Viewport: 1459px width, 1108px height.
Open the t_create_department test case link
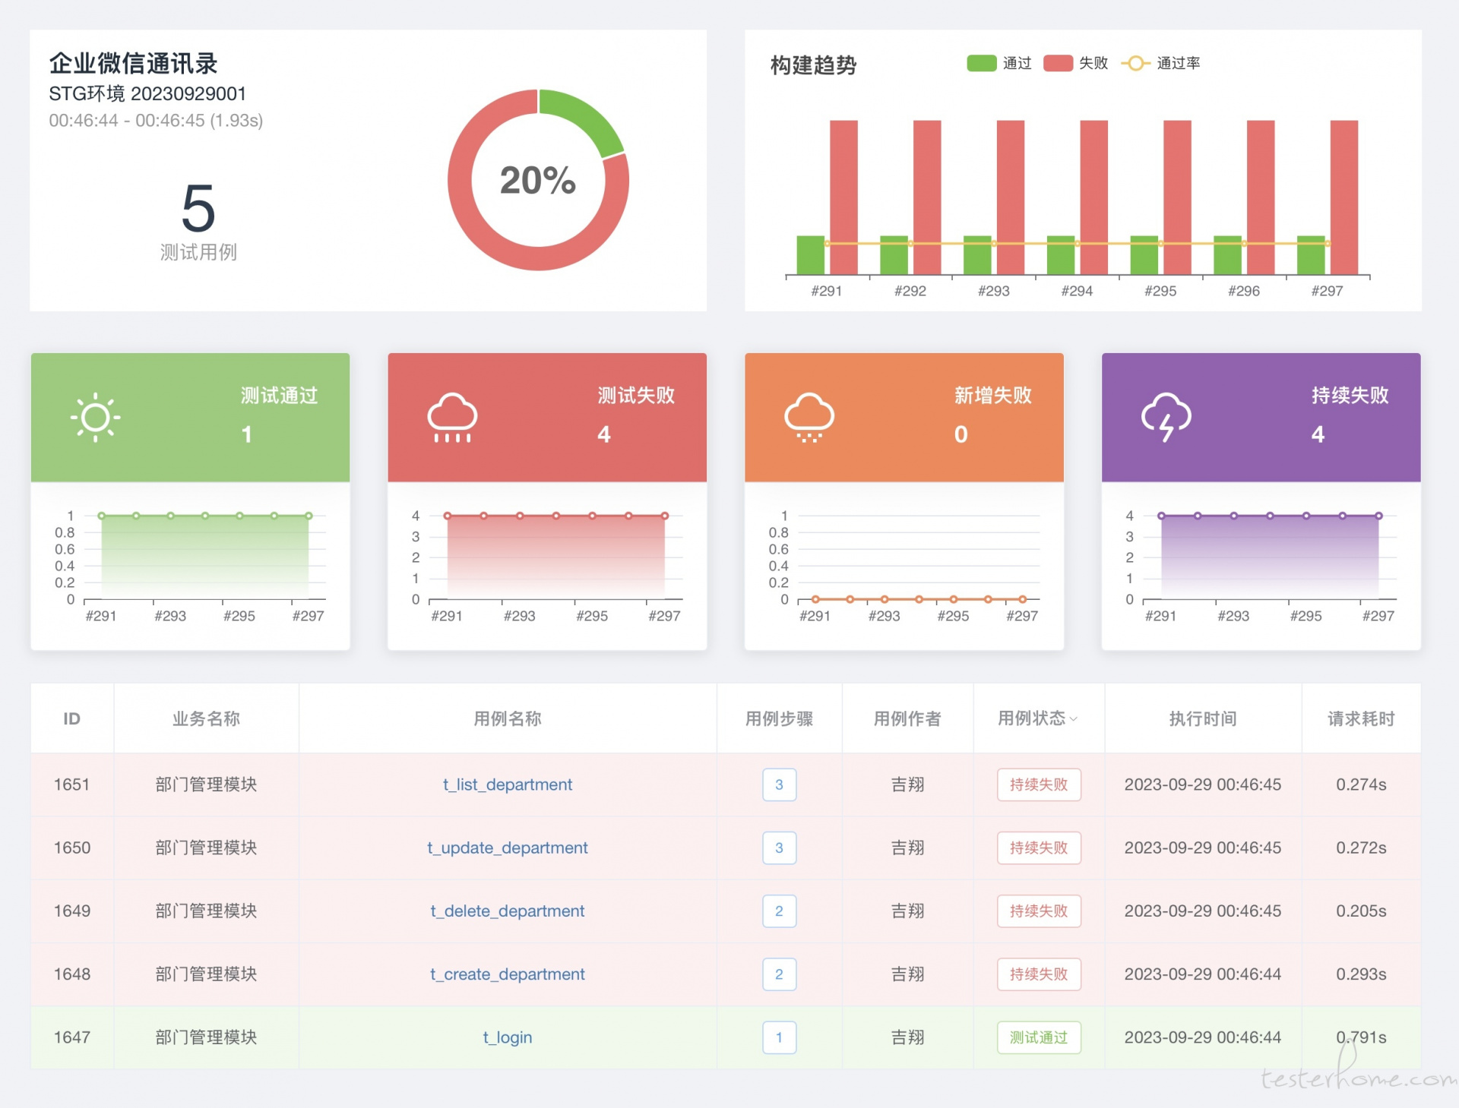click(508, 974)
